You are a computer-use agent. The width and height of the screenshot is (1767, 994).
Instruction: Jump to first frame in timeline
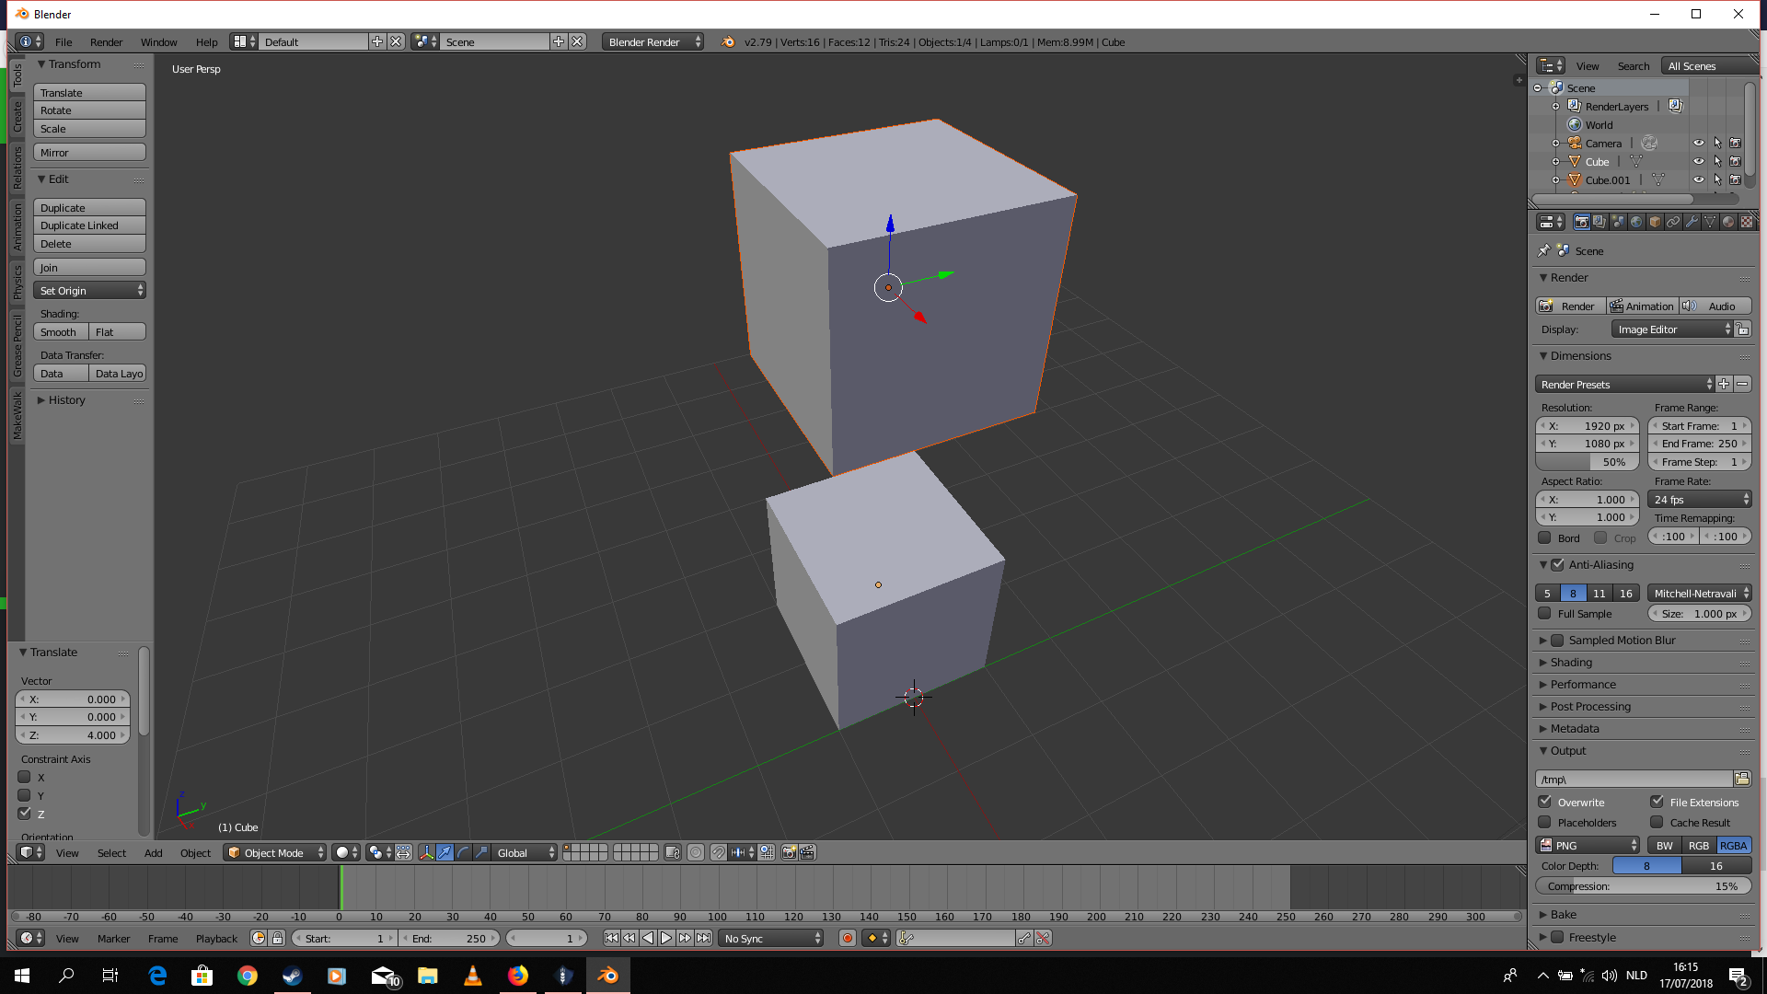611,938
